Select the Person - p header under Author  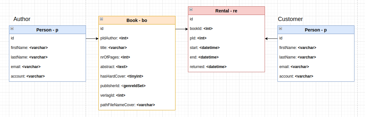pyautogui.click(x=48, y=30)
